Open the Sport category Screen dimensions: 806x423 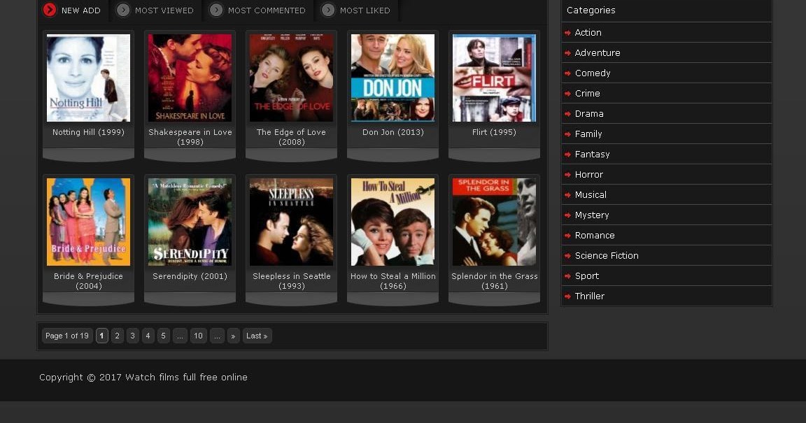[587, 276]
